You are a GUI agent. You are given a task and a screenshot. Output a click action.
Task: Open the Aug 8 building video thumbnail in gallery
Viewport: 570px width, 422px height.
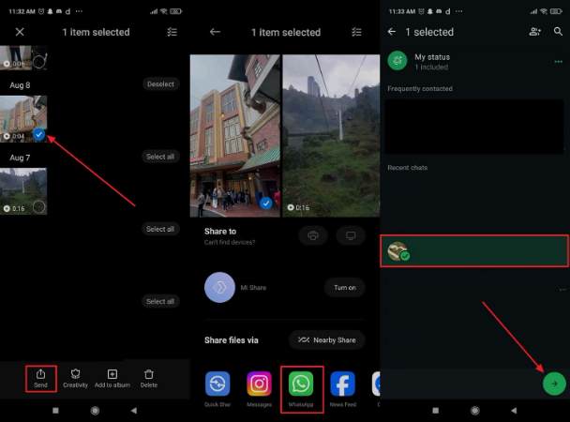click(x=23, y=118)
